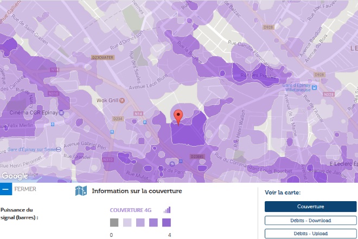
Task: Collapse the panel with the minus button
Action: click(5, 189)
